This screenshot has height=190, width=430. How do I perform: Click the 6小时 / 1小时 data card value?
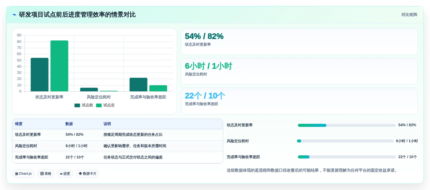pyautogui.click(x=208, y=66)
